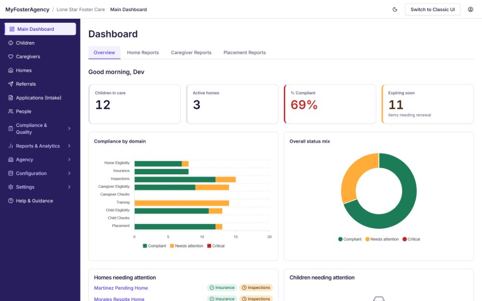Click Morales Respite Home Inspections badge
Viewport: 482px width, 301px height.
[256, 299]
